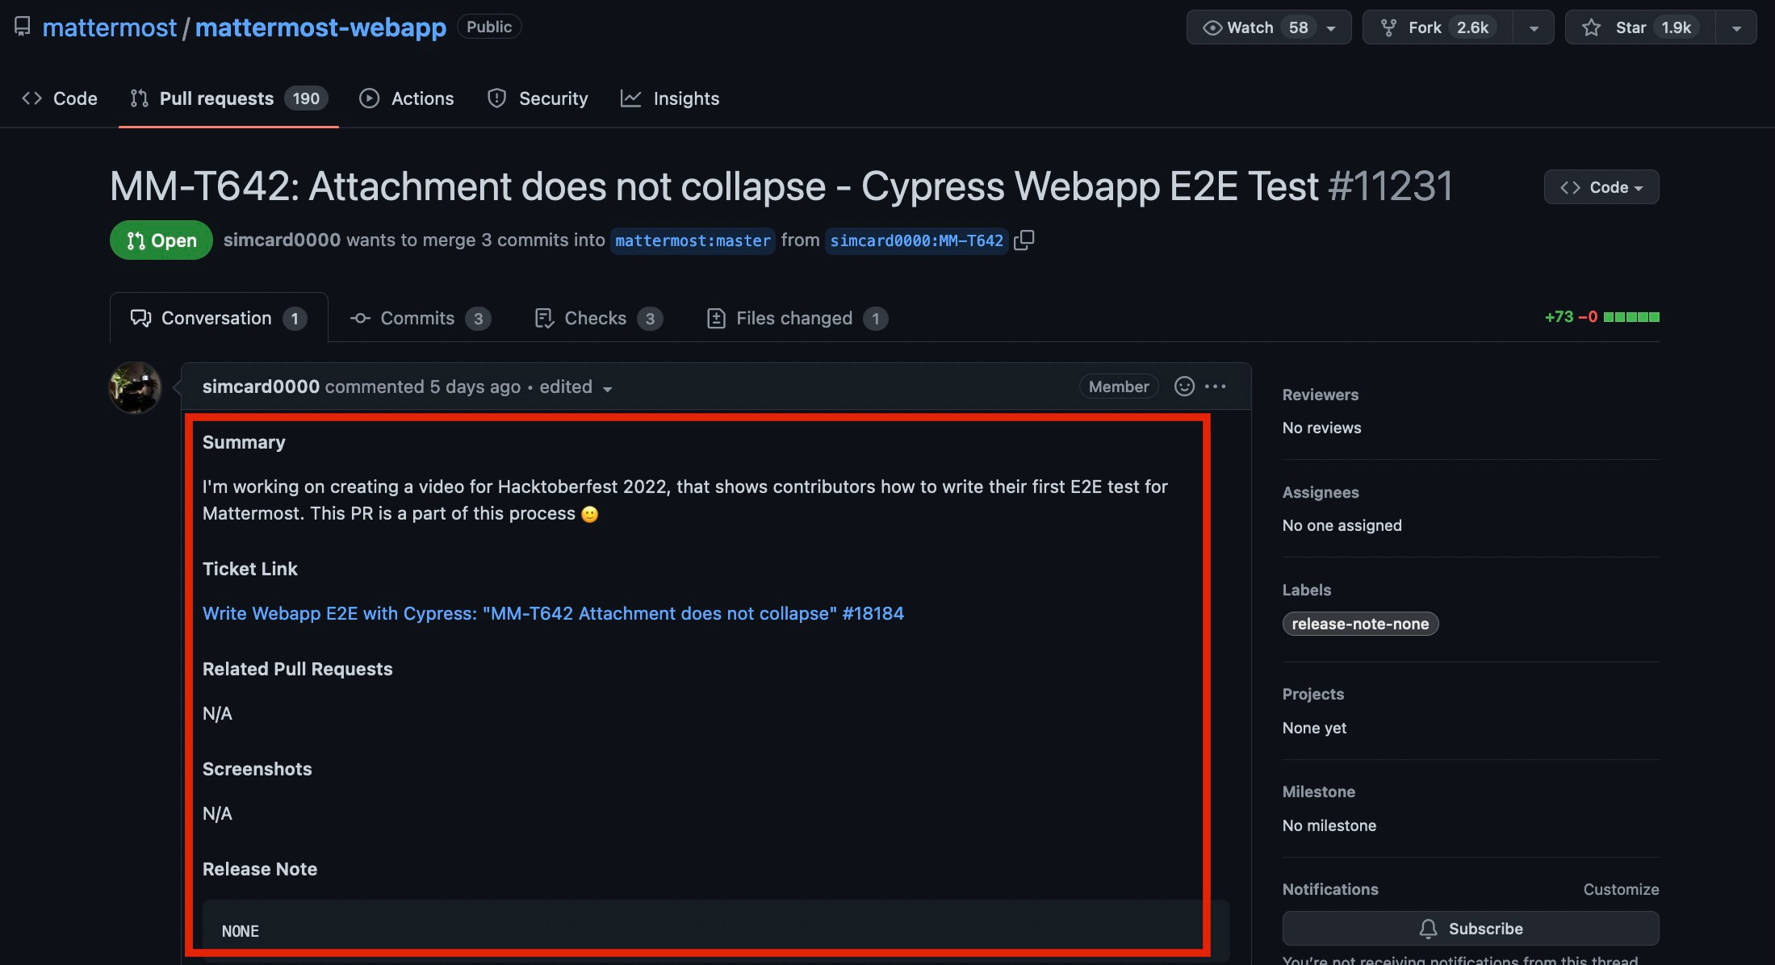Open the linked ticket #18184

coord(553,613)
